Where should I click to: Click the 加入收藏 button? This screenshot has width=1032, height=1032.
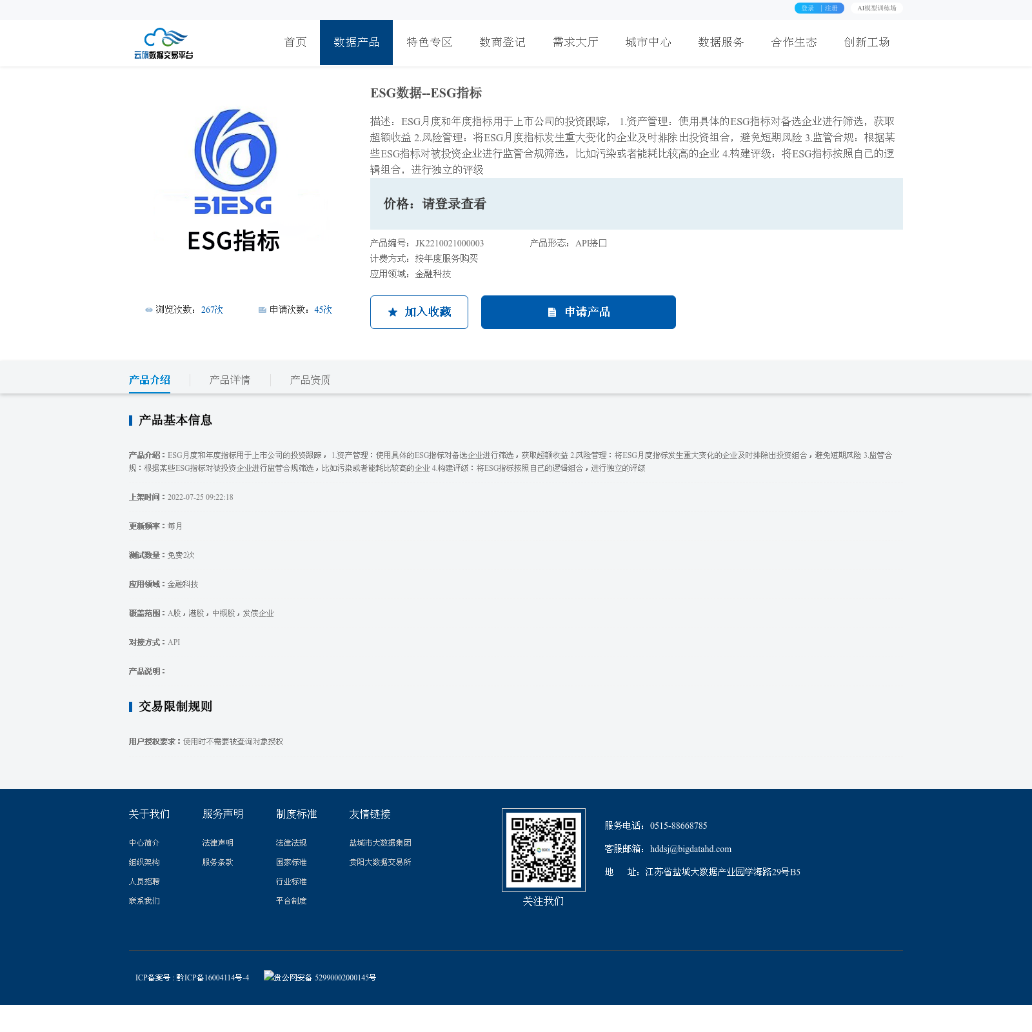click(419, 312)
